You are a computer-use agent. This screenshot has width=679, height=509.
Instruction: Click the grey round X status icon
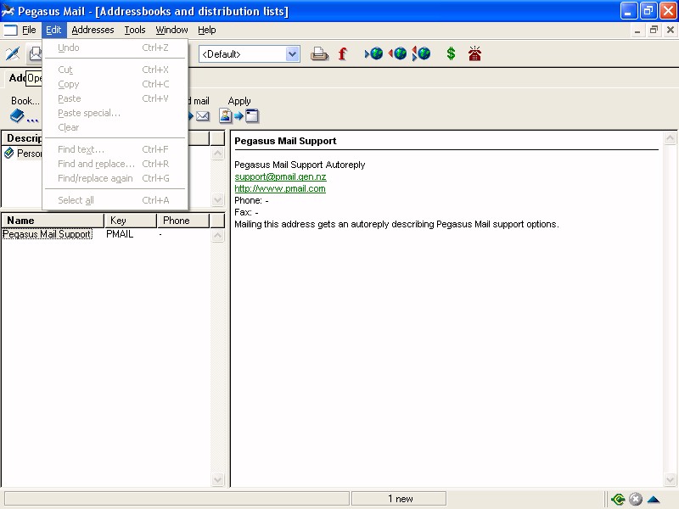pyautogui.click(x=636, y=499)
